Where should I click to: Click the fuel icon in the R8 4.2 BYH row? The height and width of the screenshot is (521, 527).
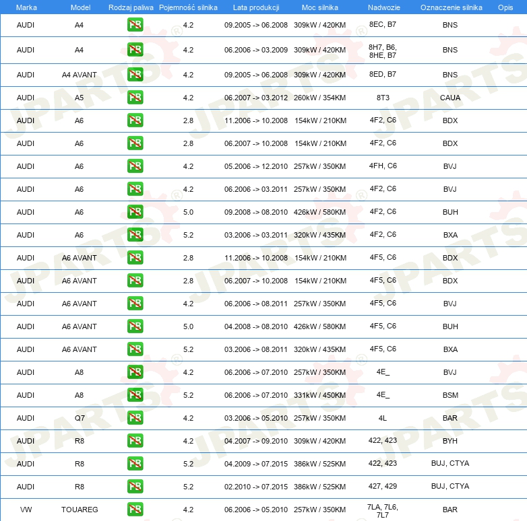(x=135, y=440)
